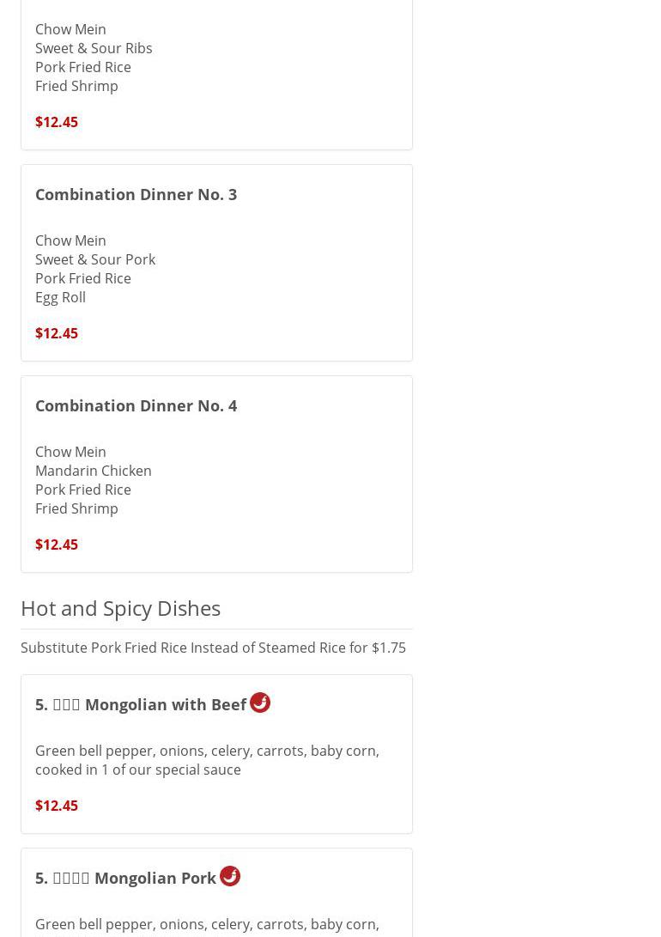Click Chow Mein in Combination Dinner No. 3
This screenshot has height=937, width=661.
70,240
